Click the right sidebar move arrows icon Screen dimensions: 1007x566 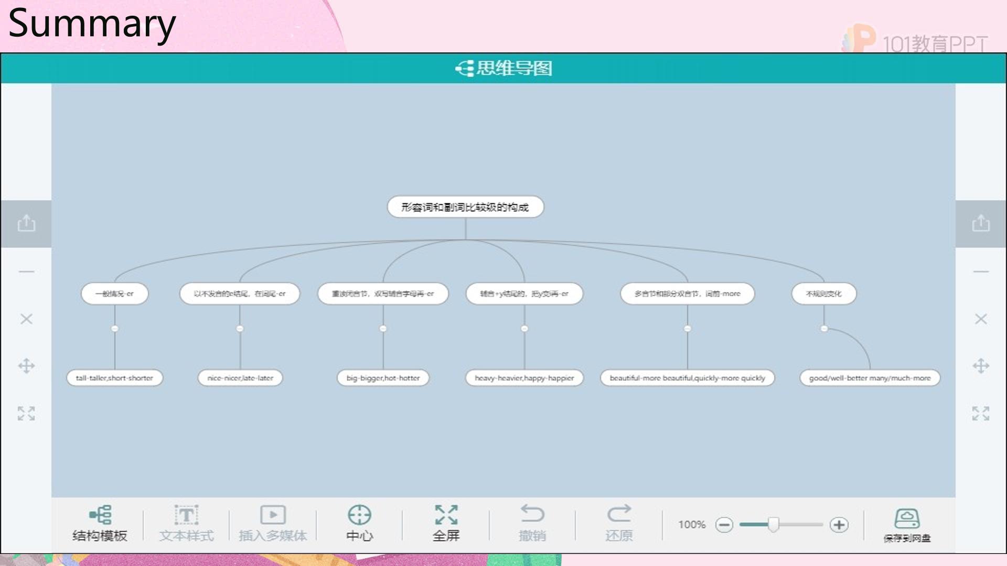(x=981, y=366)
